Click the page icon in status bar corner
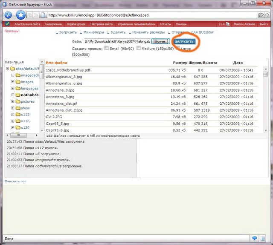273x245 pixels. click(x=264, y=238)
